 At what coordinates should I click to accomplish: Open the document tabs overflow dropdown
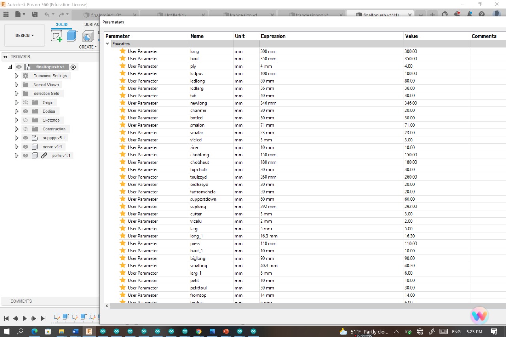coord(421,15)
